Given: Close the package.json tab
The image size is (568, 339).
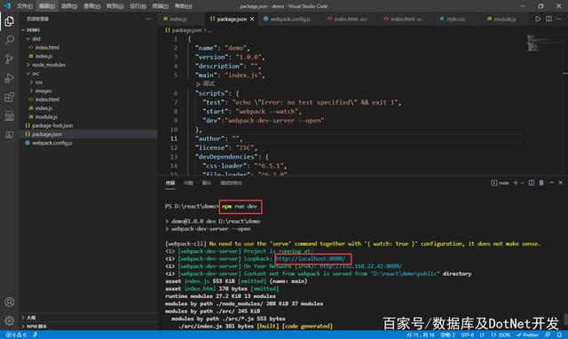Looking at the screenshot, I should pos(252,20).
